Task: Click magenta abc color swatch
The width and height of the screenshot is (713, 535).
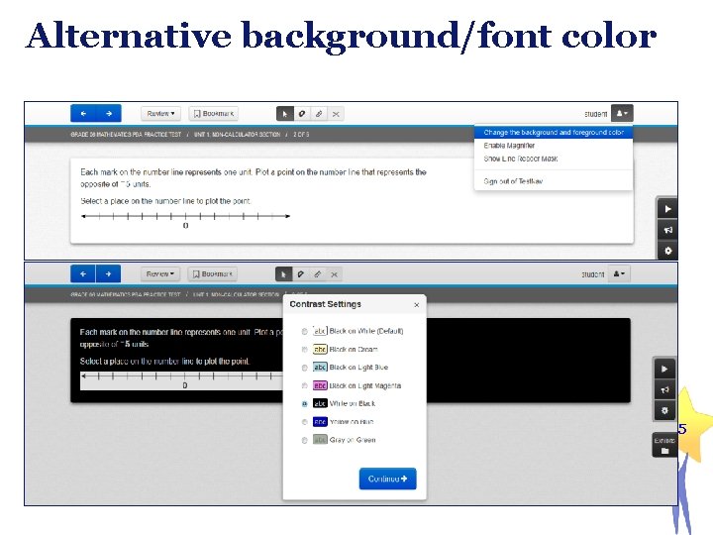Action: click(320, 385)
